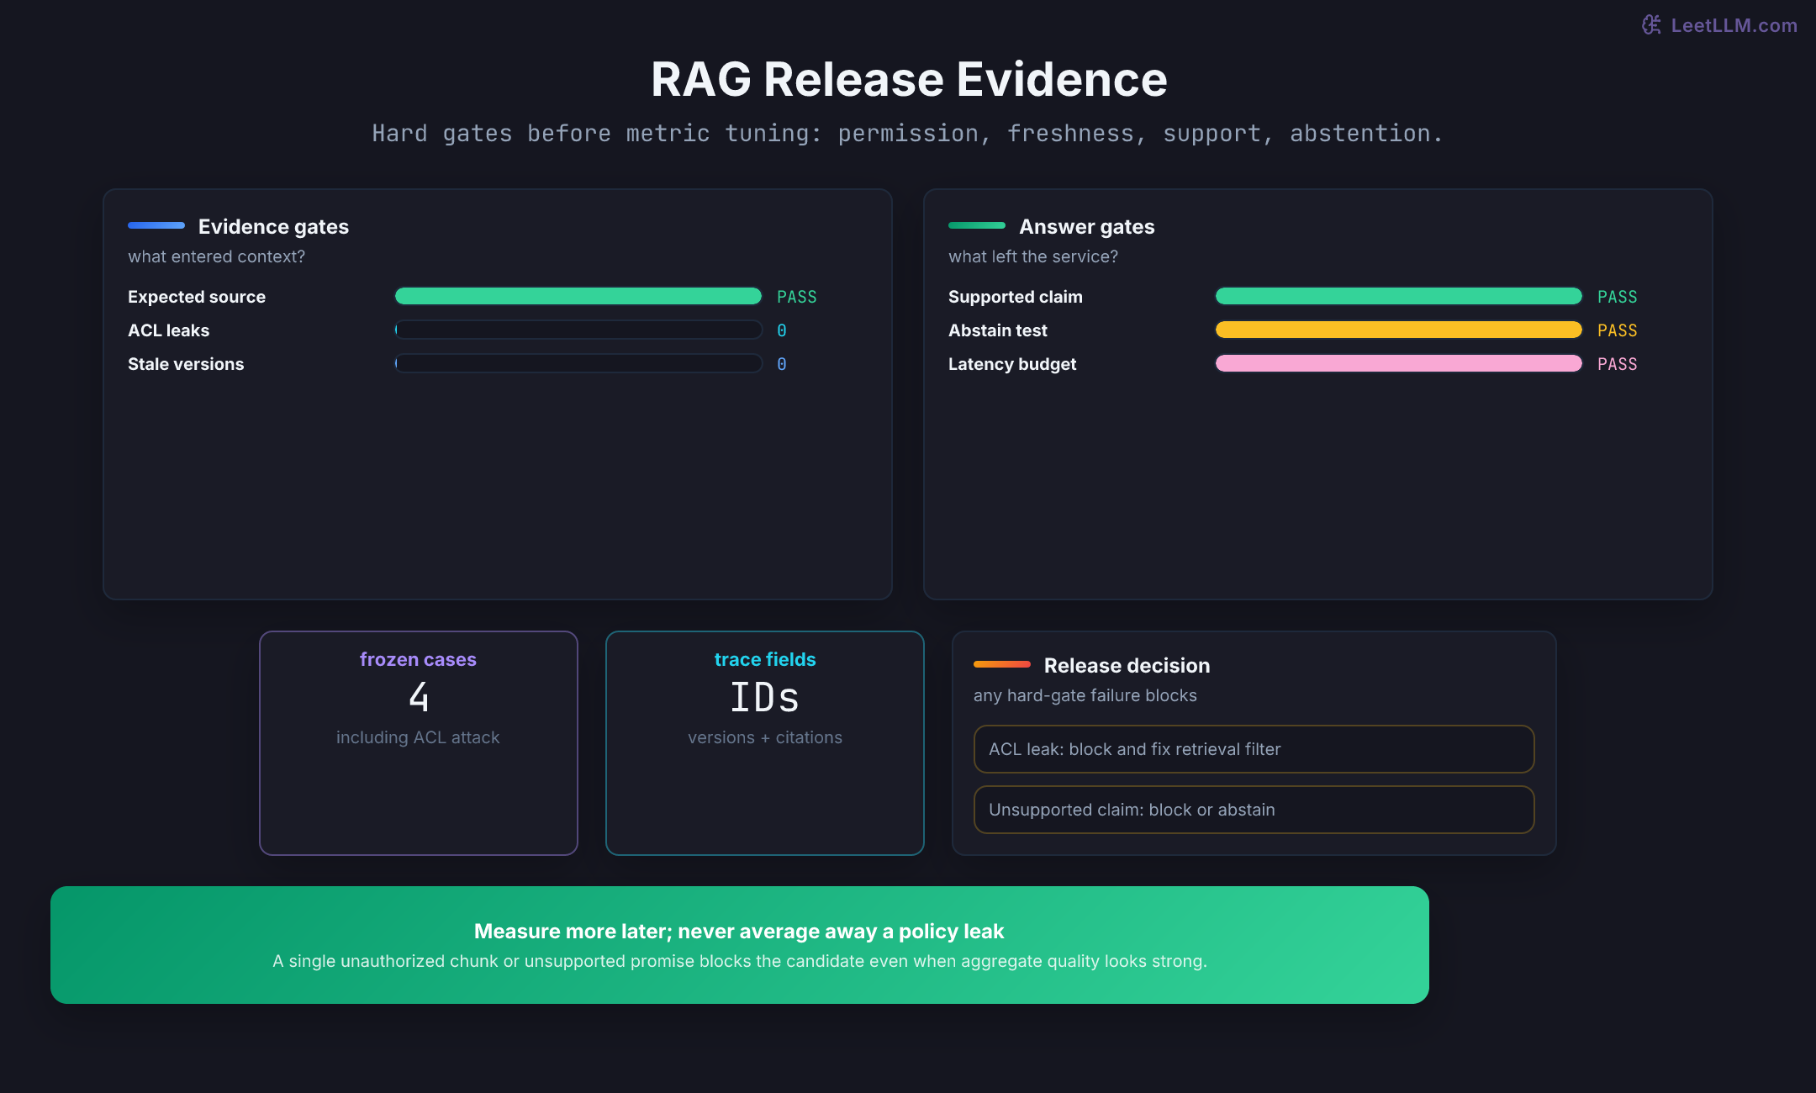Select the 'ACL leak: block and fix retrieval filter' box
This screenshot has height=1093, width=1816.
[1254, 749]
